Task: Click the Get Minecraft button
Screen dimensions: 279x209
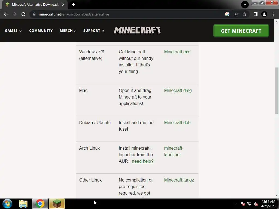Action: [241, 31]
